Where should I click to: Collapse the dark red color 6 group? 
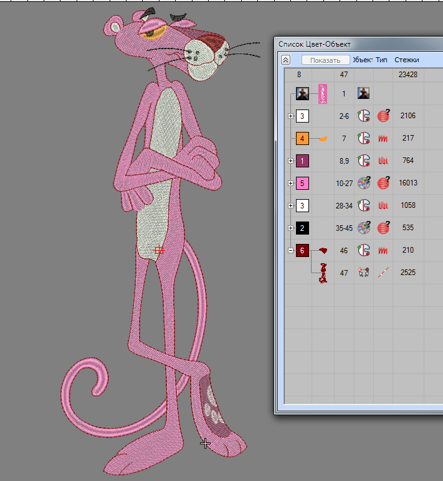[291, 250]
